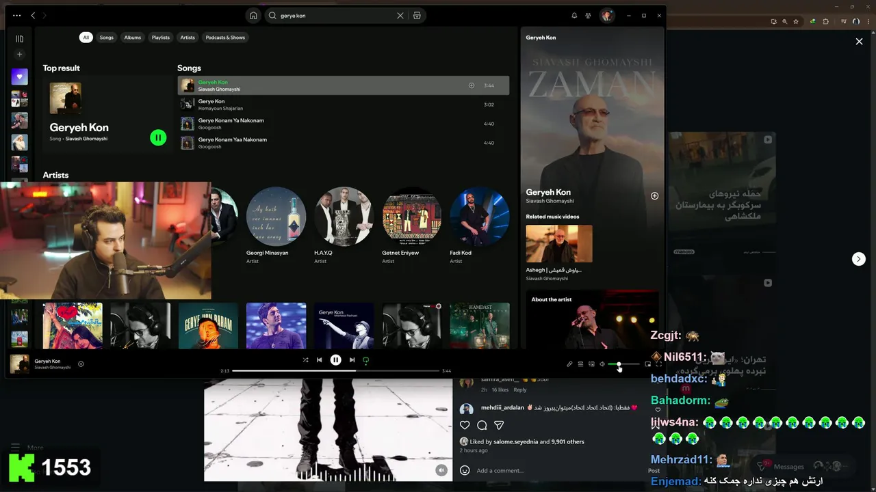Open the Getnet Eniyew artist avatar
The image size is (876, 492).
click(x=412, y=217)
